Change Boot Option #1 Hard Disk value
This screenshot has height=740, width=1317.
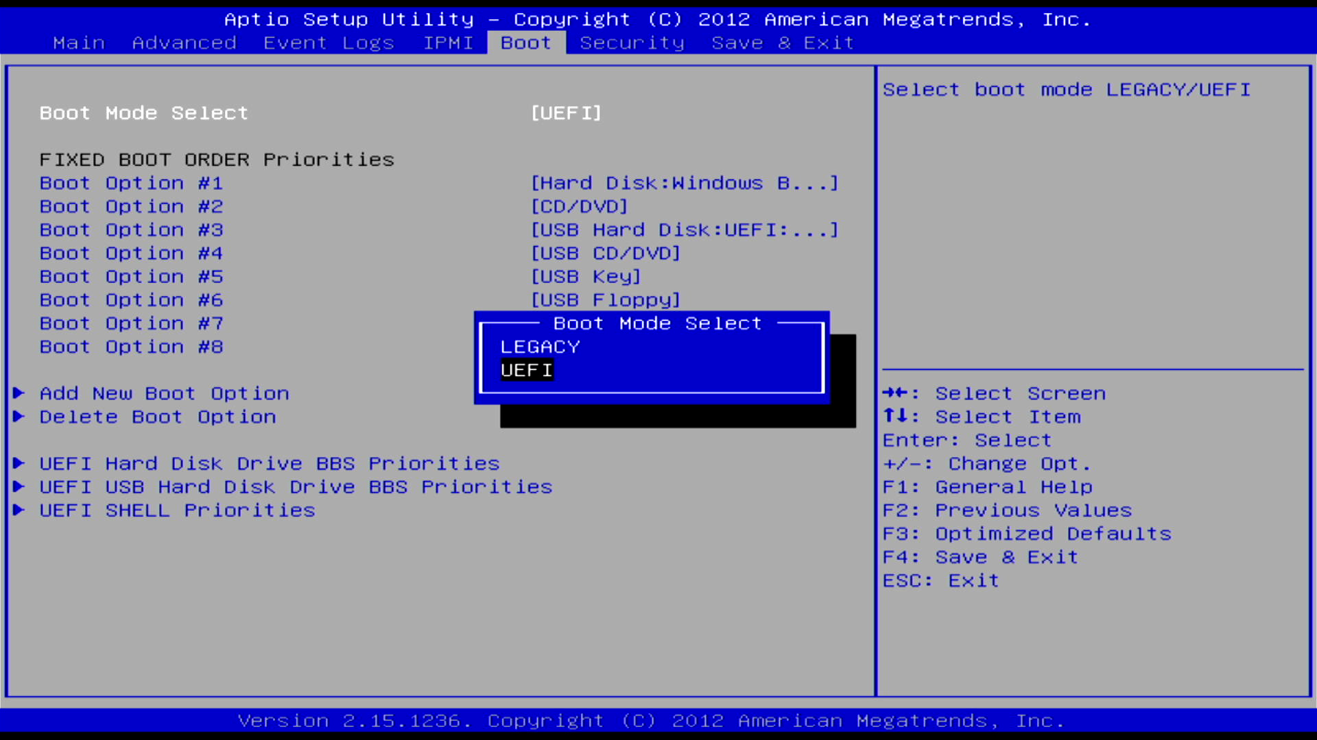(x=684, y=184)
